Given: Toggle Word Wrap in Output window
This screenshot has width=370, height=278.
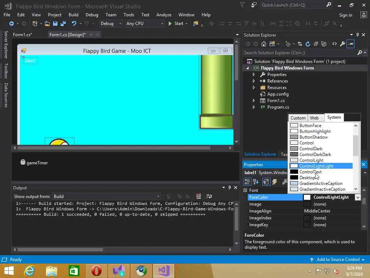Looking at the screenshot, I should point(209,196).
